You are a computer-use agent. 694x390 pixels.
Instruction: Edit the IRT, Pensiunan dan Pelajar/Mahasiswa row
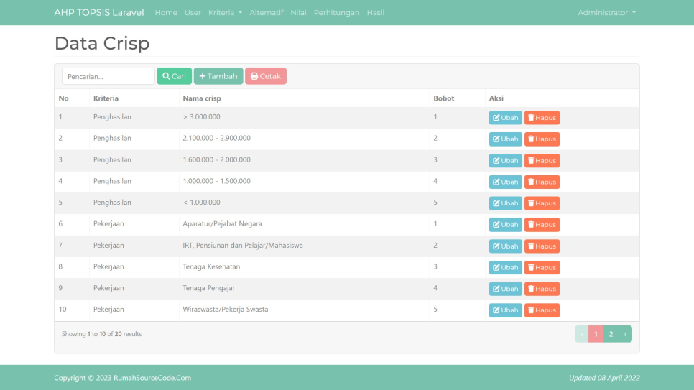click(506, 246)
